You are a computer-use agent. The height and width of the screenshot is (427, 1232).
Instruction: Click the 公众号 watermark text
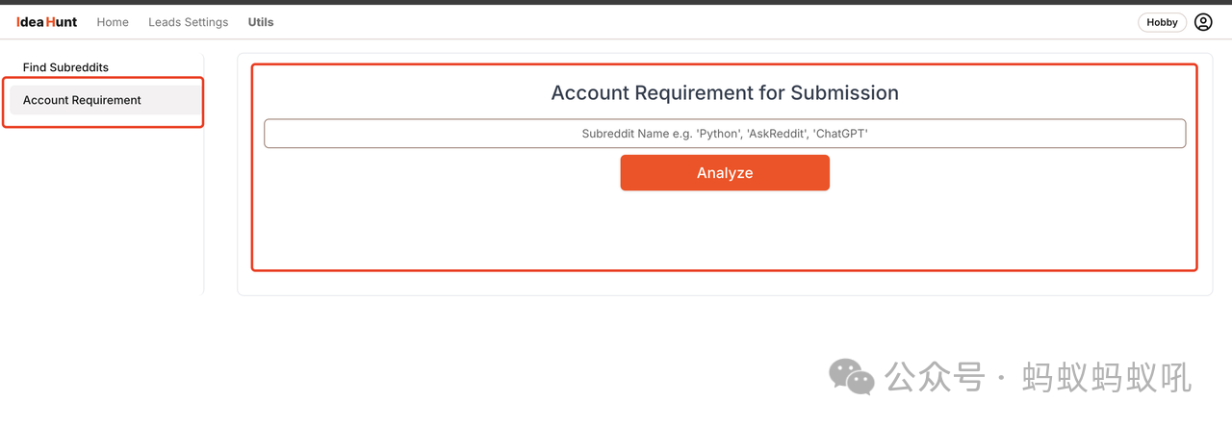point(935,377)
